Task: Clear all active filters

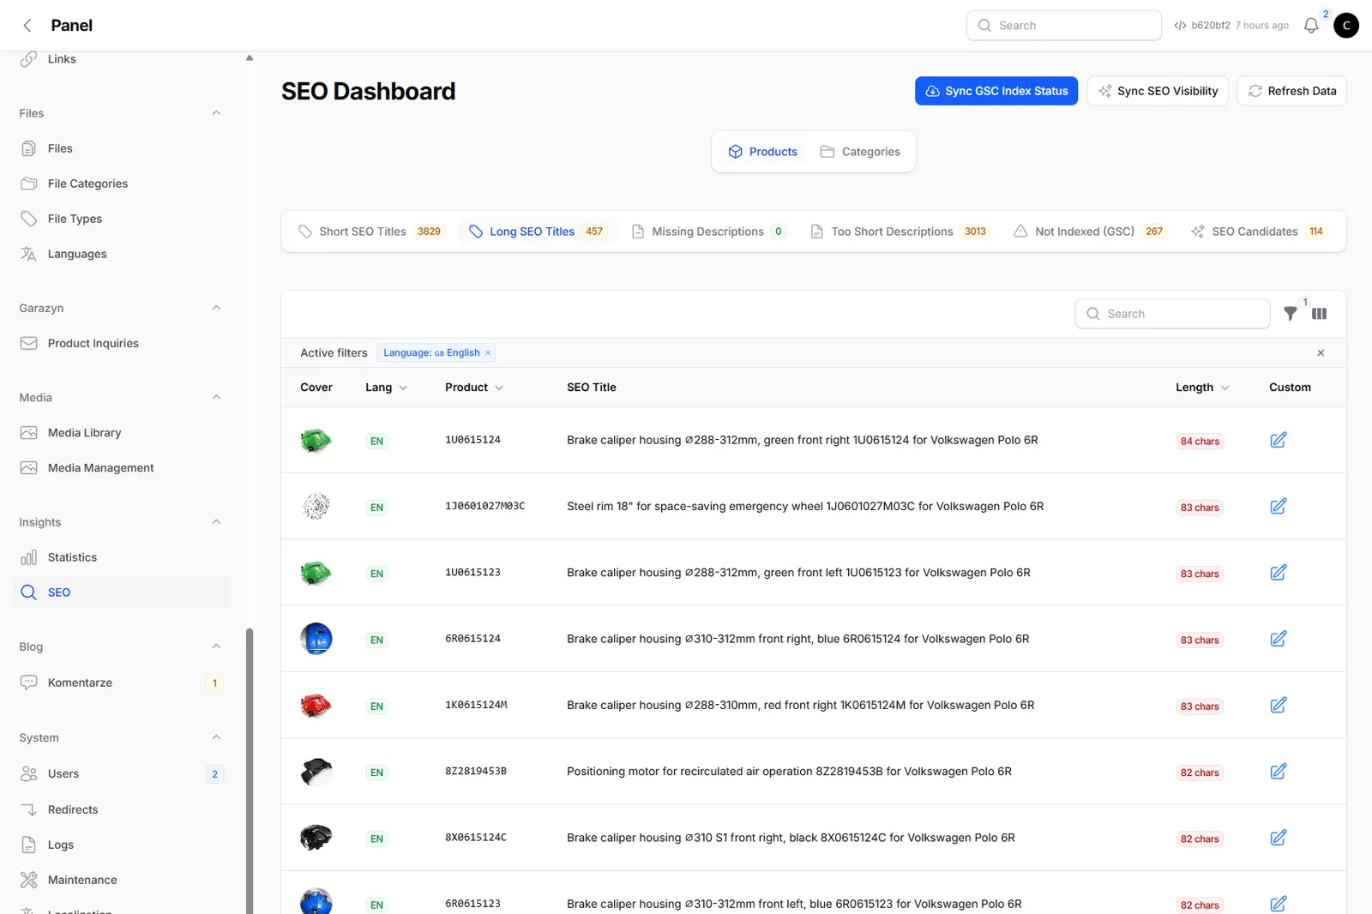Action: click(1321, 353)
